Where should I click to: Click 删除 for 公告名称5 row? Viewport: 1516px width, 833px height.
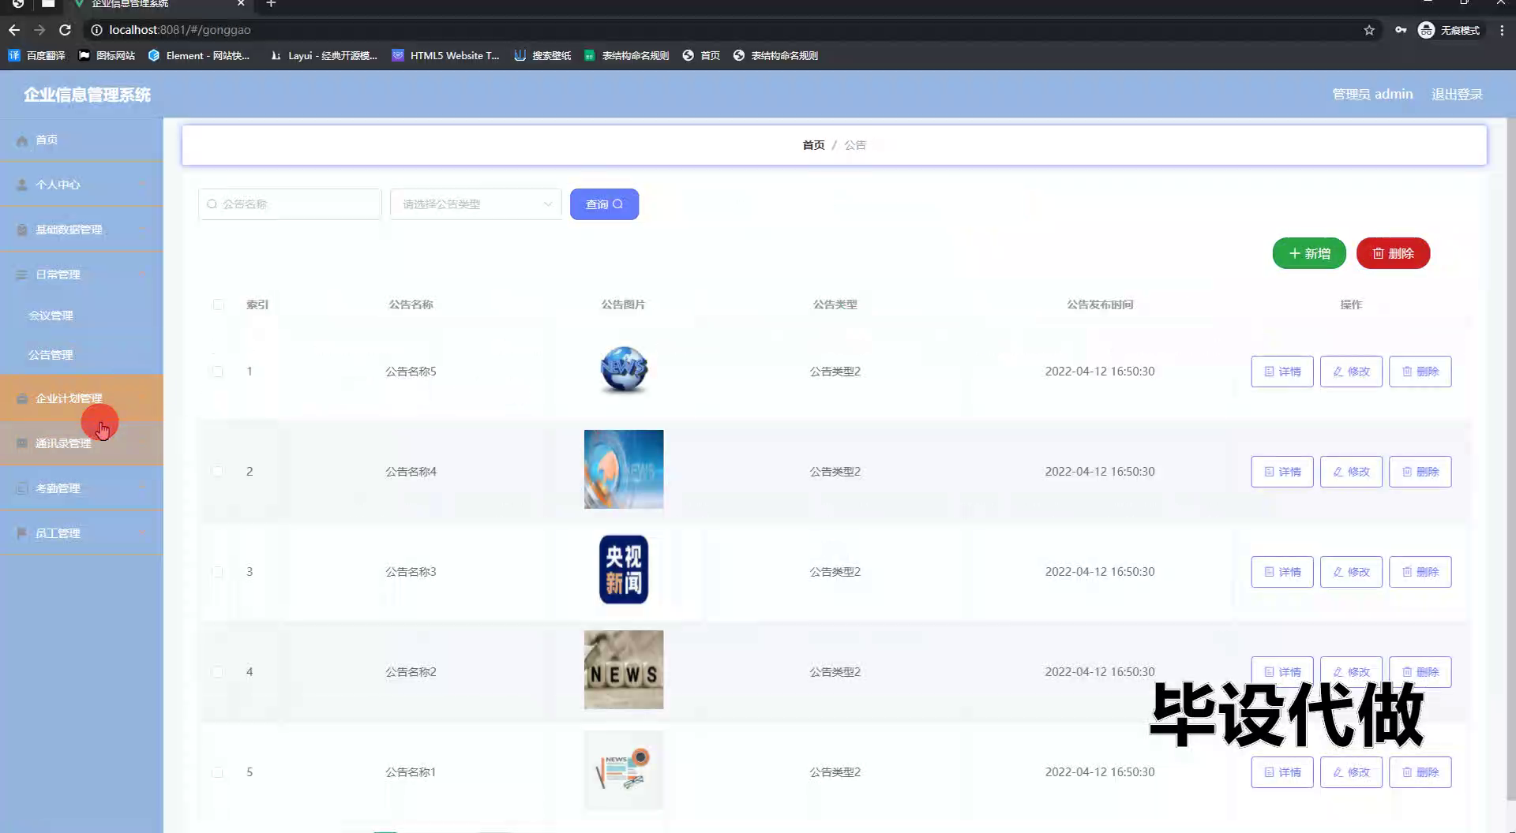pyautogui.click(x=1420, y=372)
